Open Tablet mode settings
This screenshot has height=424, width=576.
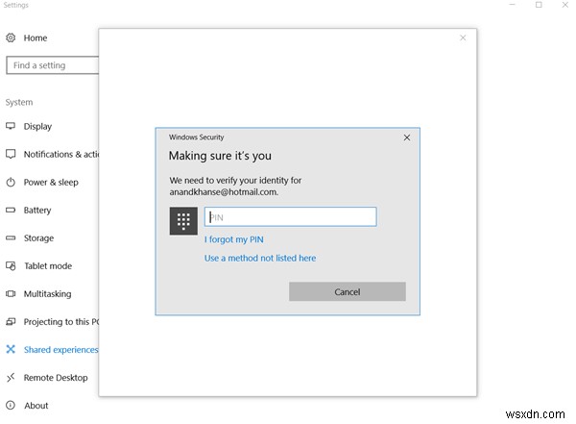(48, 265)
